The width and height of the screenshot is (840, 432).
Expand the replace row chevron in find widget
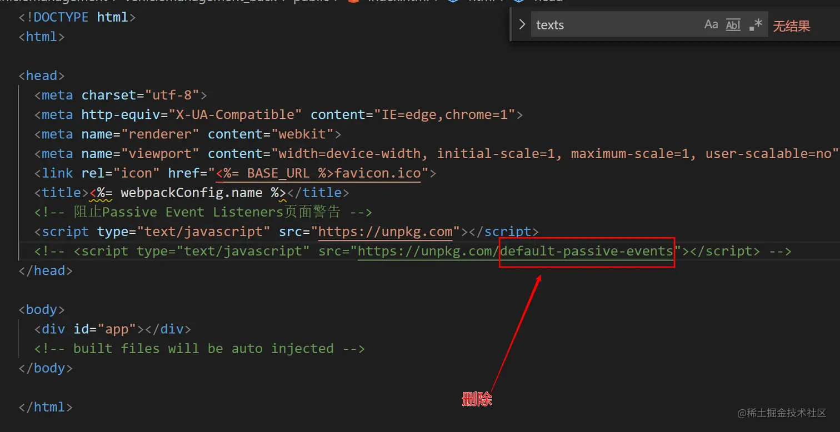pos(522,24)
